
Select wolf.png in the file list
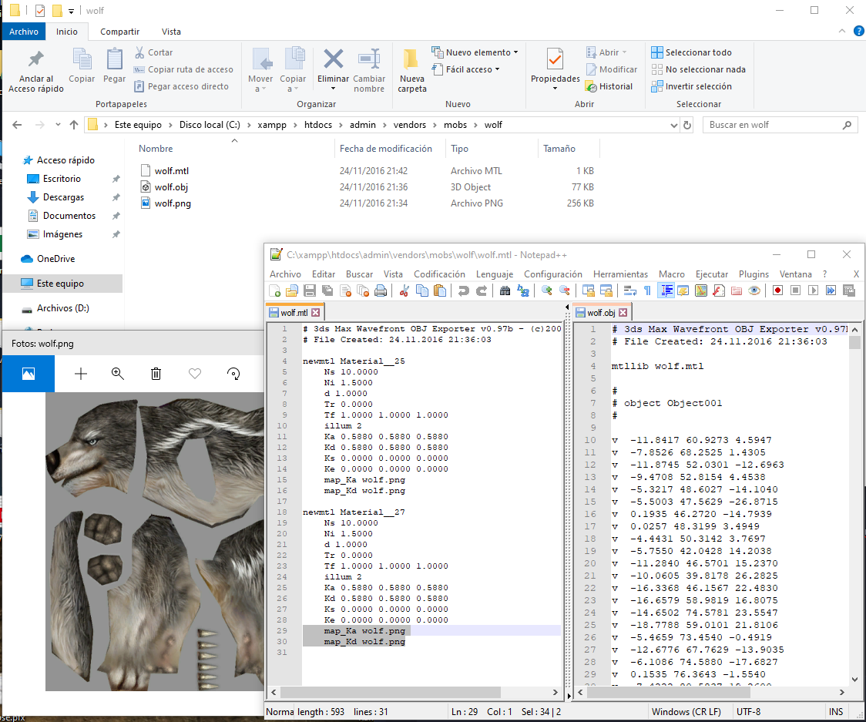(172, 203)
